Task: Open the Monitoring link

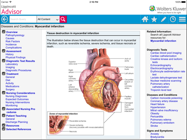Action: 12,106
